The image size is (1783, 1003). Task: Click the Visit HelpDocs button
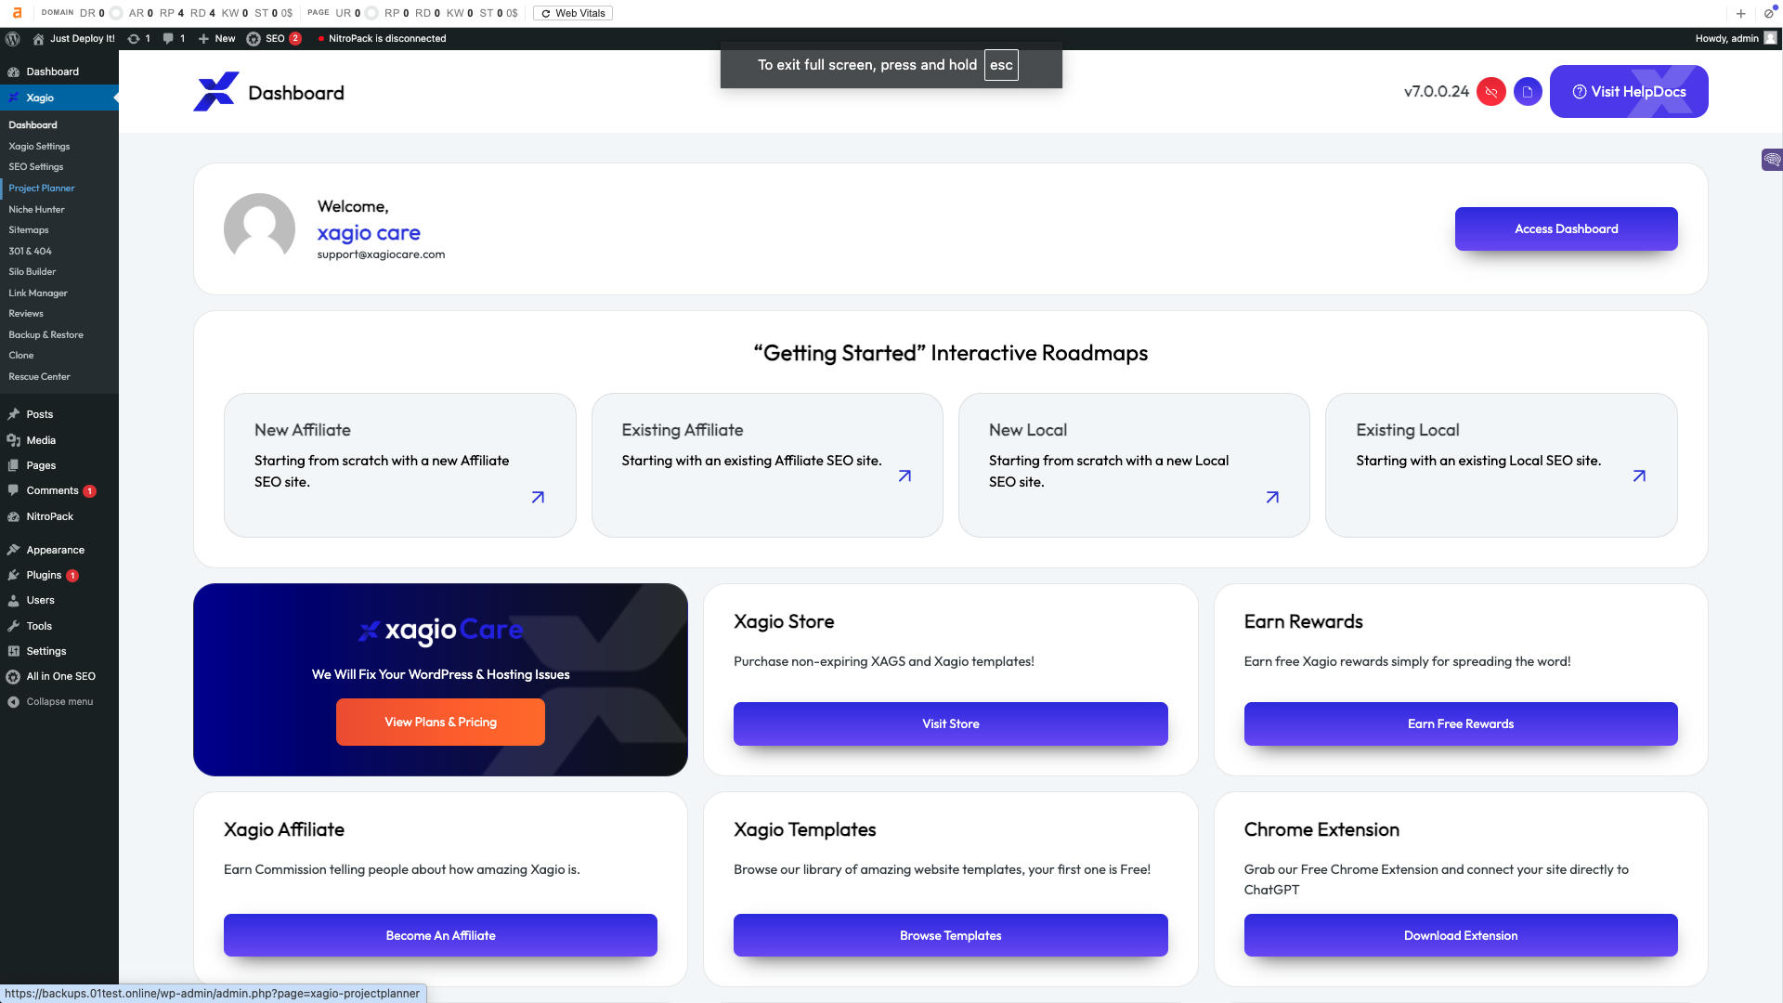[1629, 91]
